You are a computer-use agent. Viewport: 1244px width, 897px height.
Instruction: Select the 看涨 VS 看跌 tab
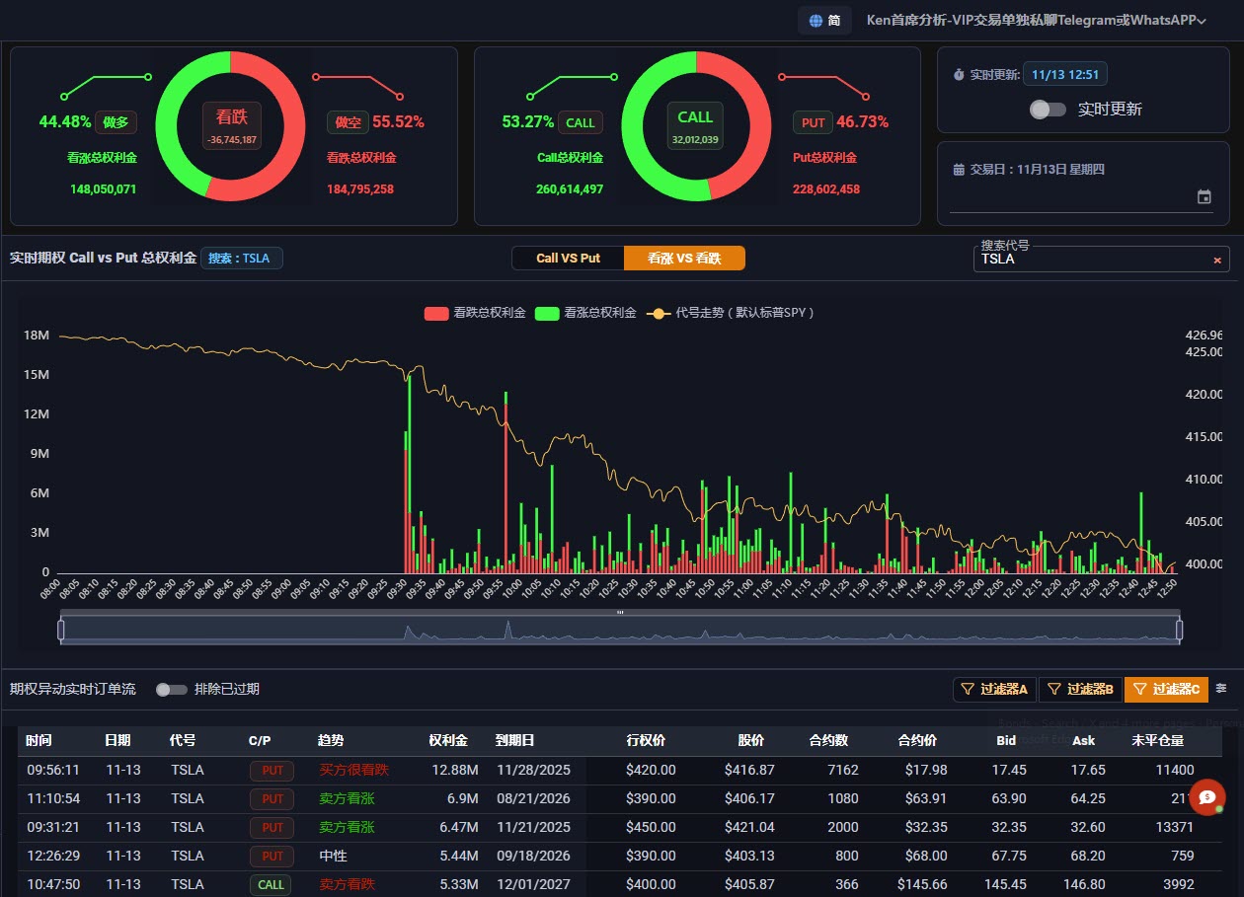[684, 259]
